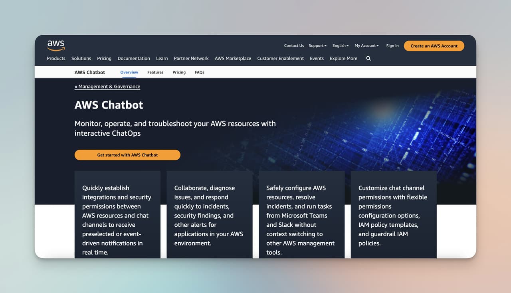The image size is (511, 293).
Task: Expand the English language dropdown
Action: click(x=341, y=46)
